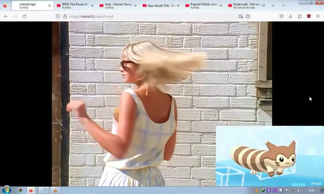Click the green globe tray icon
The width and height of the screenshot is (324, 194).
(263, 190)
